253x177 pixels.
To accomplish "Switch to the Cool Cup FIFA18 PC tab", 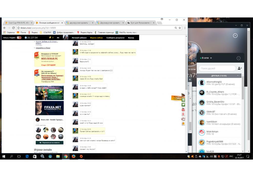I will (x=18, y=23).
